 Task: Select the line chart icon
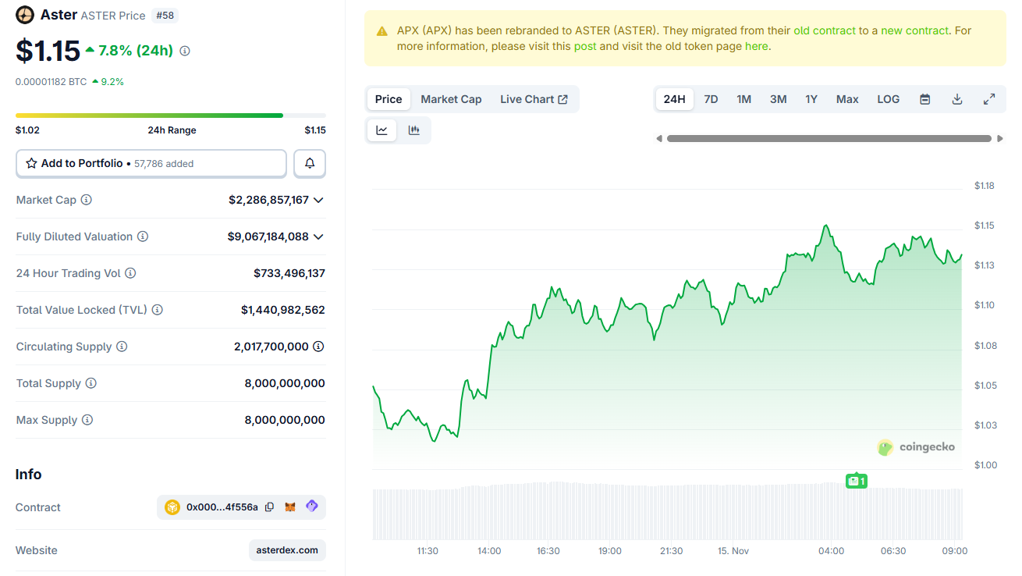pyautogui.click(x=381, y=130)
